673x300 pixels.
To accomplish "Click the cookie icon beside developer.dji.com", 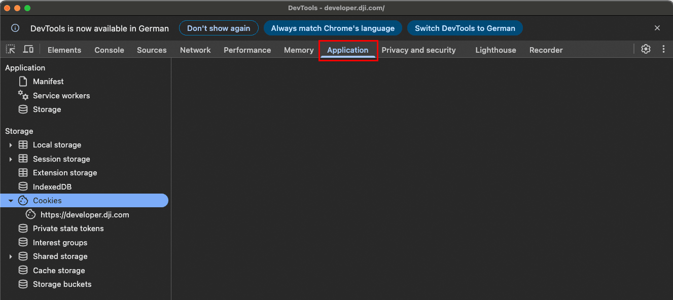I will [x=30, y=215].
